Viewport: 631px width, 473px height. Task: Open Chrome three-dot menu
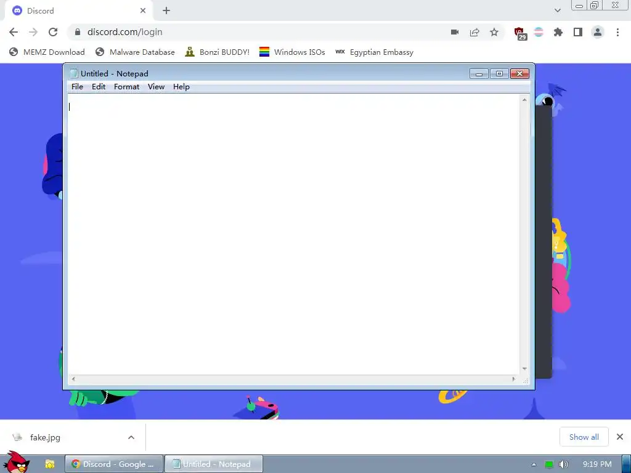[x=617, y=32]
